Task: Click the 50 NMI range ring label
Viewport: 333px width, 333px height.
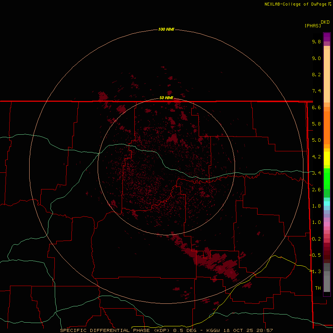Action: (x=166, y=98)
